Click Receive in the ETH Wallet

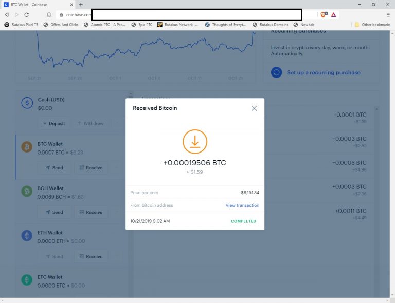point(91,256)
